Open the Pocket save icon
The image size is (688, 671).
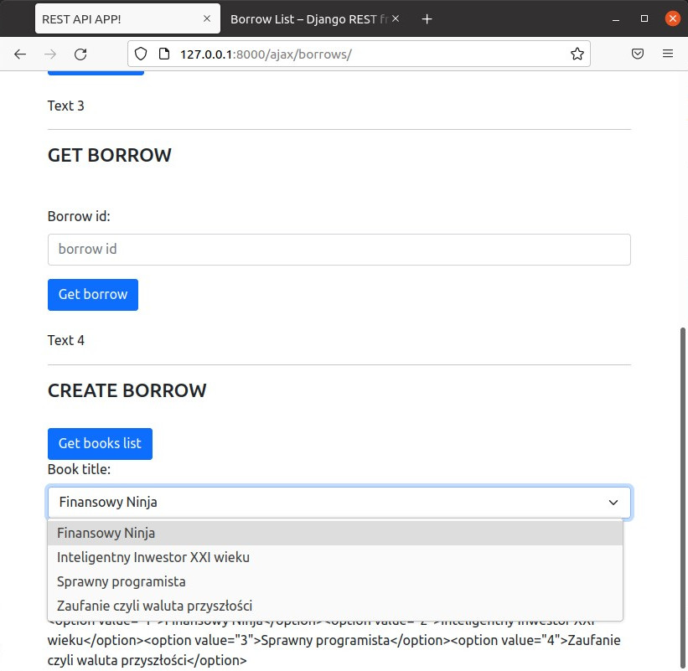[638, 54]
